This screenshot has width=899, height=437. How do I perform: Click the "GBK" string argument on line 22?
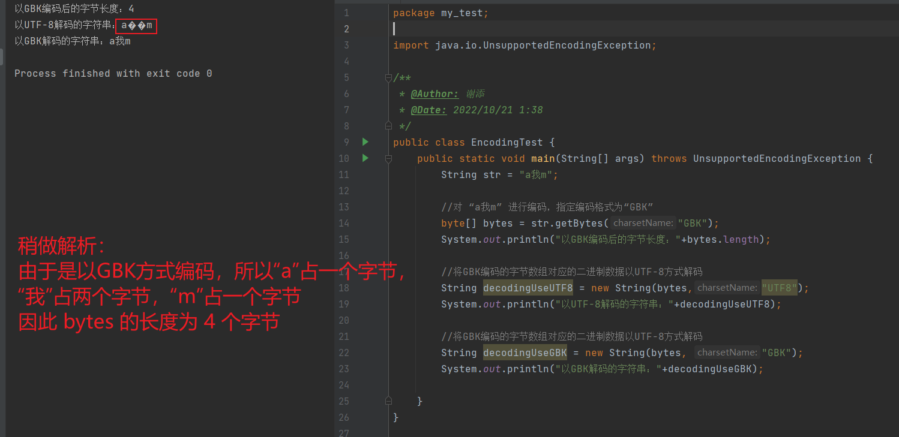pyautogui.click(x=777, y=352)
